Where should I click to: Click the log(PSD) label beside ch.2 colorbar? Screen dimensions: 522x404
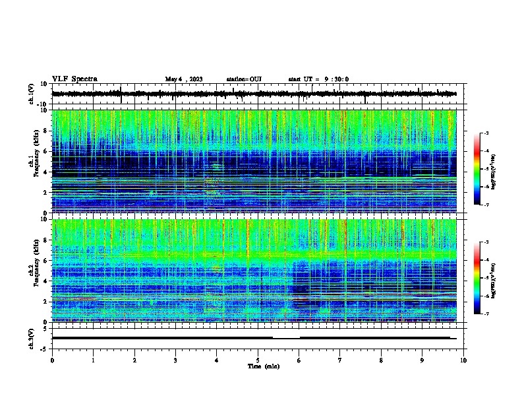point(493,281)
